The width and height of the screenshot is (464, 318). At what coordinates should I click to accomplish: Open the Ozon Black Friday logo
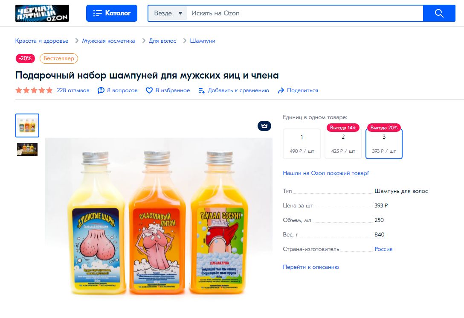[42, 13]
